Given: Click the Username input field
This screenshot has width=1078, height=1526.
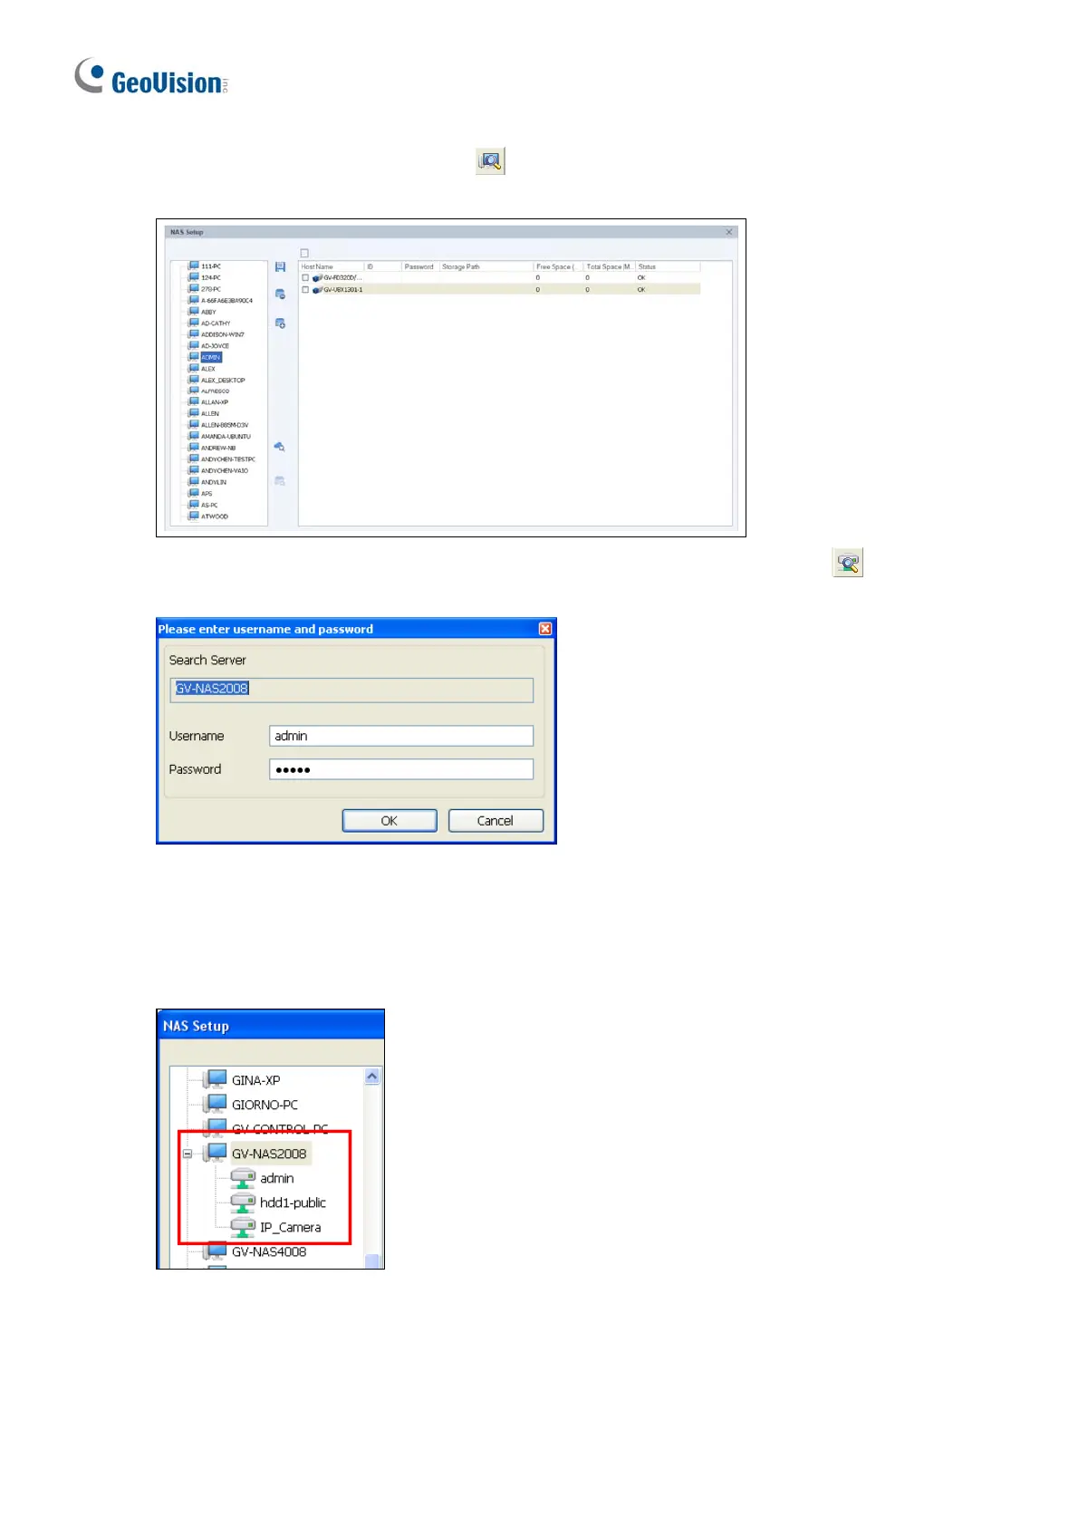Looking at the screenshot, I should [401, 736].
